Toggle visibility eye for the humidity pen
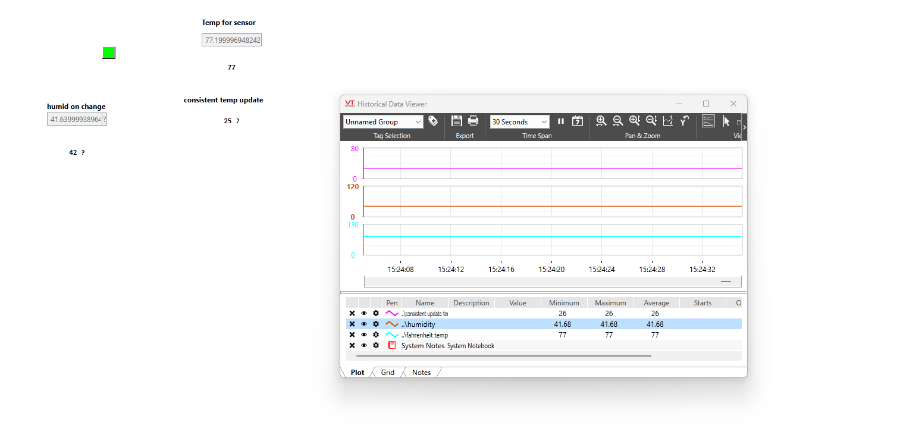The width and height of the screenshot is (900, 425). (364, 324)
